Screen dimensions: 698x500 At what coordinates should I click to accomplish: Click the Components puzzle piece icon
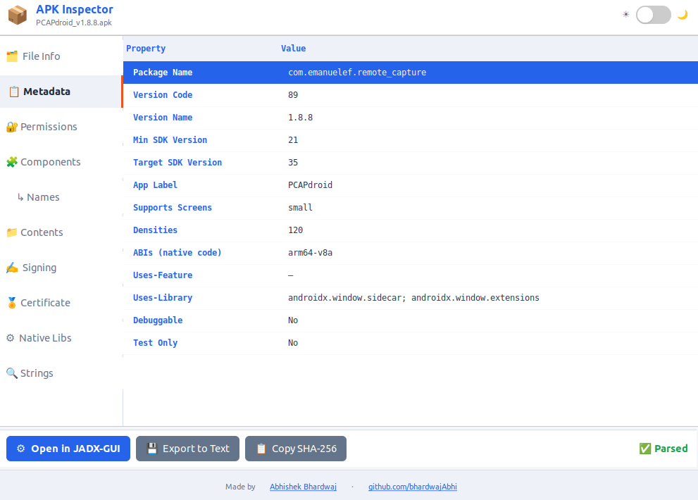[x=11, y=162]
